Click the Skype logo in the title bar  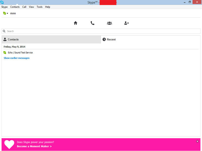[x=2, y=2]
